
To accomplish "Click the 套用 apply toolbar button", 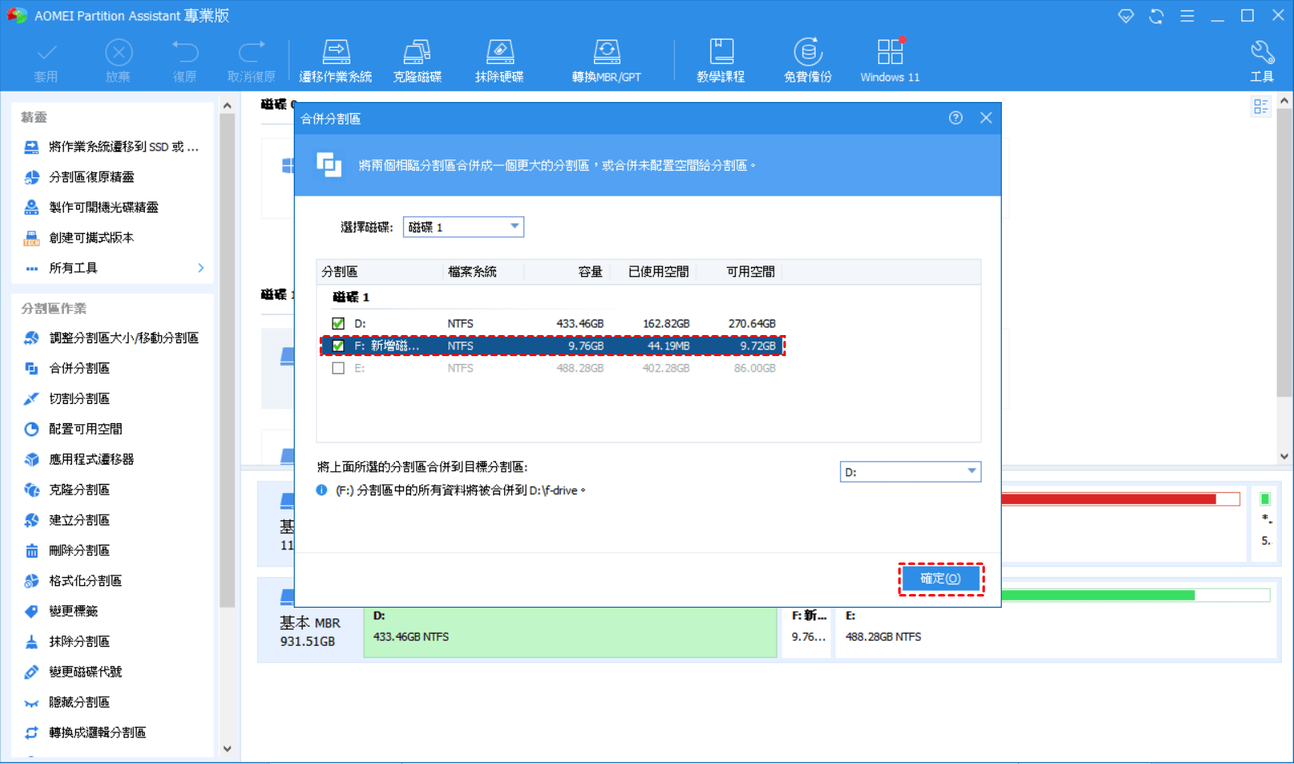I will [x=46, y=62].
